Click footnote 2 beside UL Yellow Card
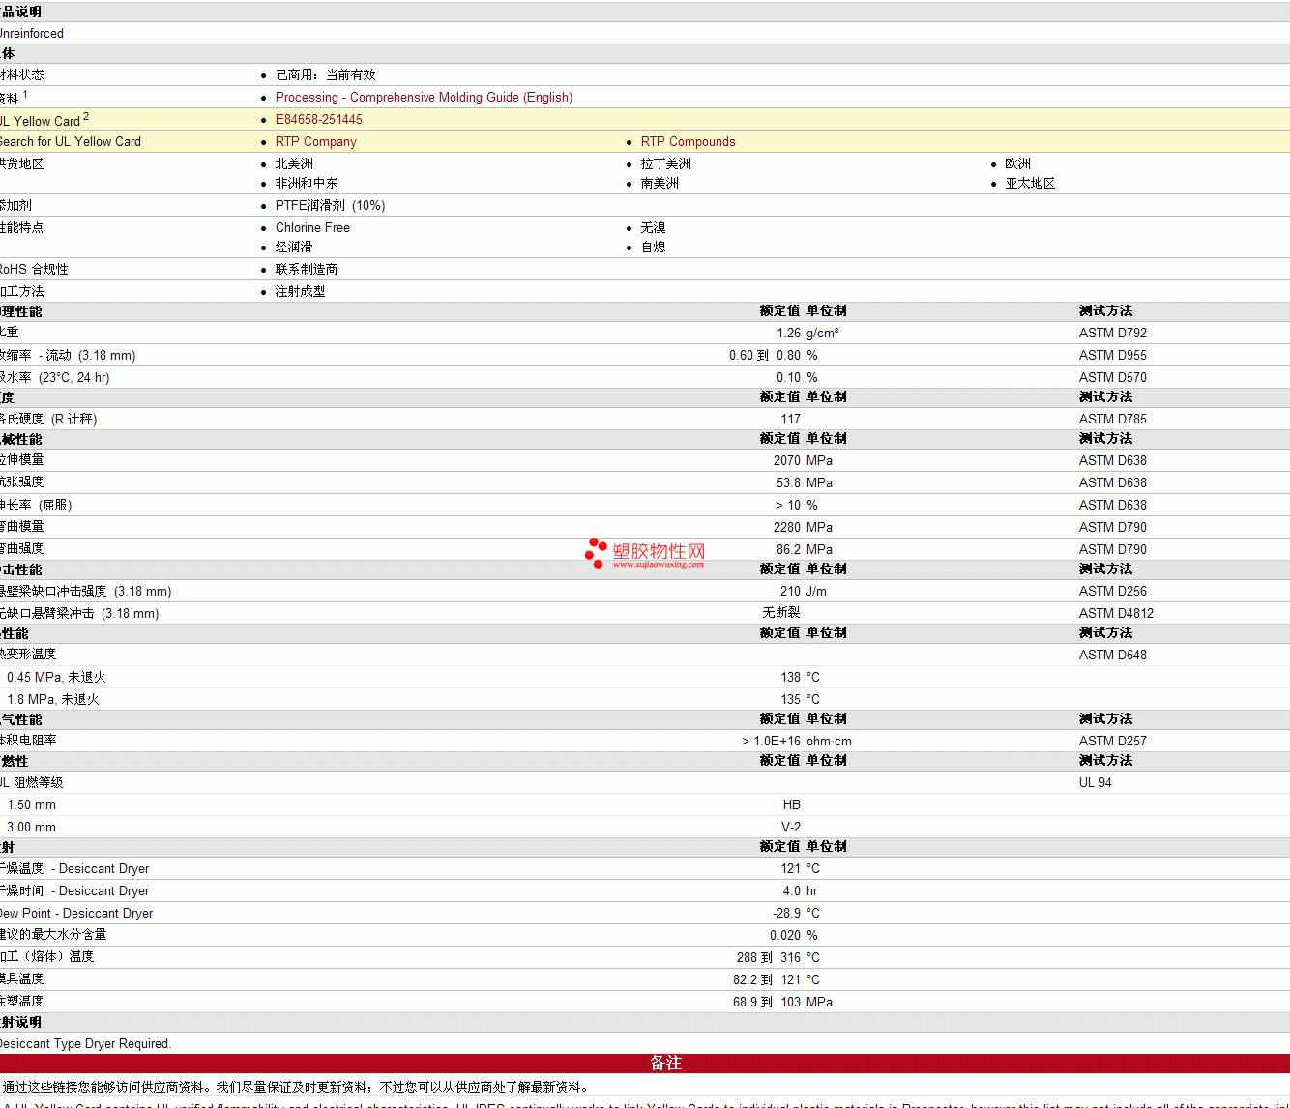Viewport: 1290px width, 1108px height. [86, 117]
